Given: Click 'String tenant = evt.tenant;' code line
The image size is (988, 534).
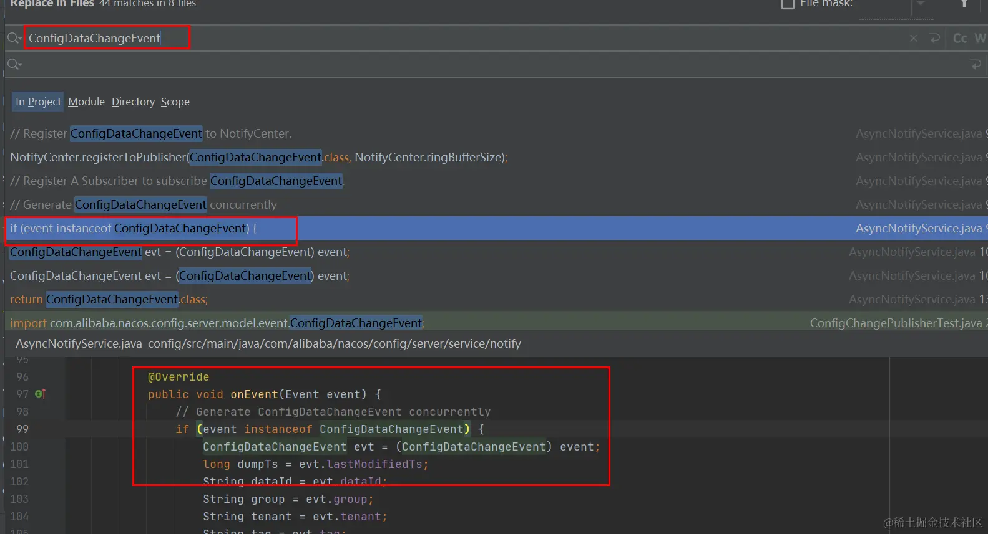Looking at the screenshot, I should point(295,517).
